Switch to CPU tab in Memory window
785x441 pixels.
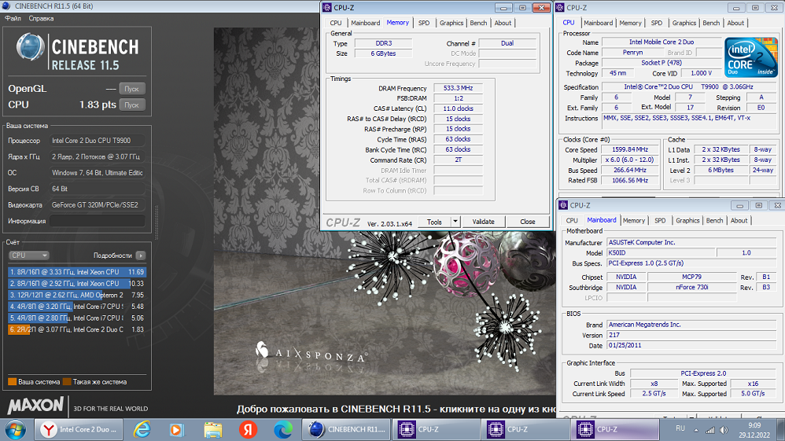point(335,23)
